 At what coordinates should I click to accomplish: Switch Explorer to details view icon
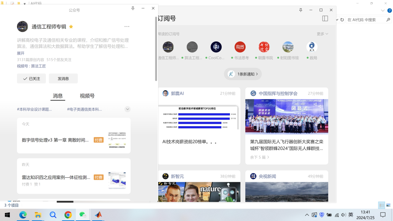(382, 205)
